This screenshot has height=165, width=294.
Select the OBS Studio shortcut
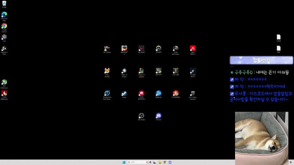141,116
